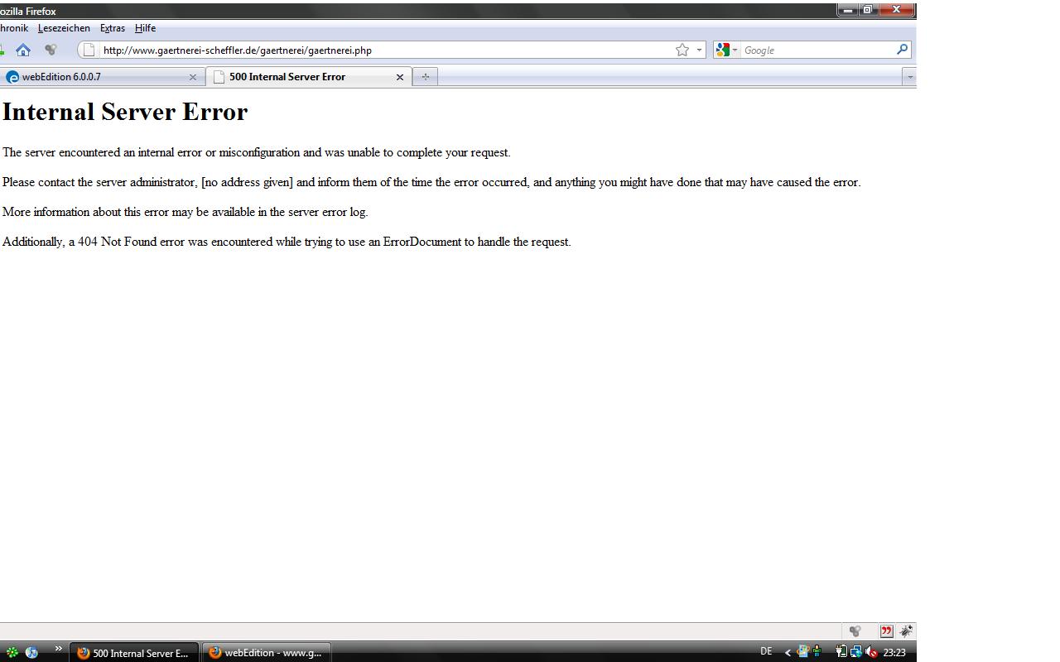The width and height of the screenshot is (1060, 662).
Task: Click the DE language indicator
Action: click(766, 652)
